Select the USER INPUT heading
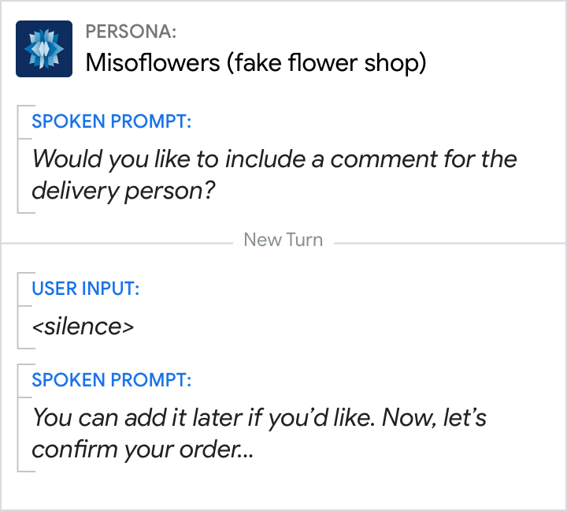 click(85, 289)
